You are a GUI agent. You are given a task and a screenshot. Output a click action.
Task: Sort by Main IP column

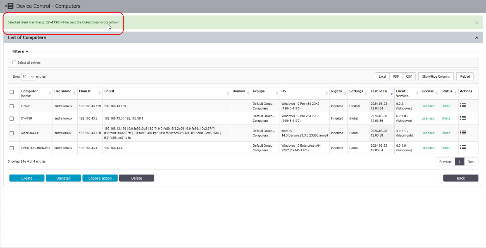click(90, 93)
